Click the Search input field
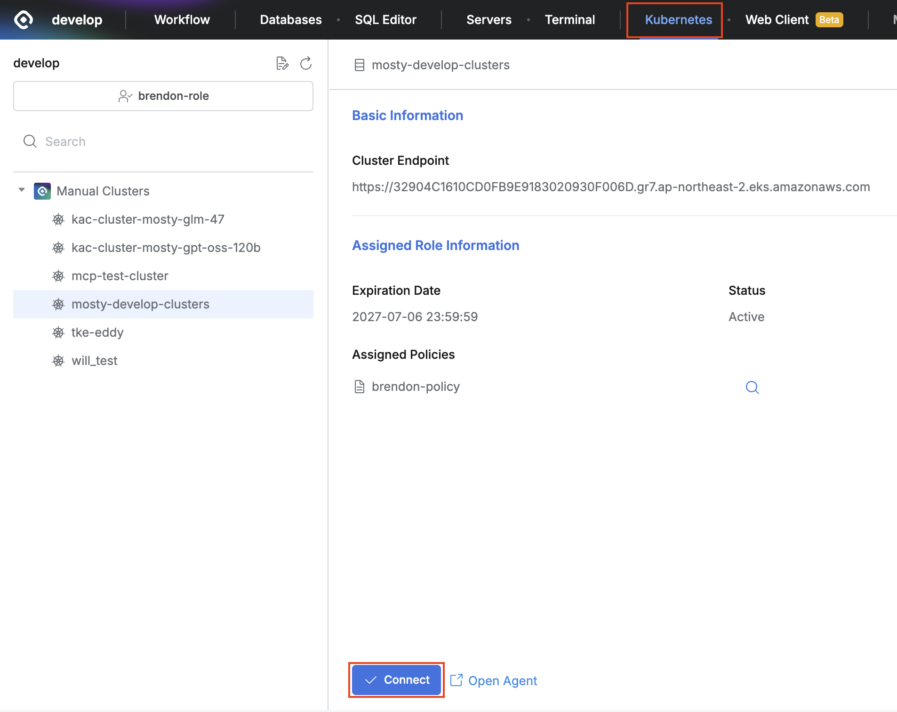Screen dimensions: 897x712 (x=163, y=141)
